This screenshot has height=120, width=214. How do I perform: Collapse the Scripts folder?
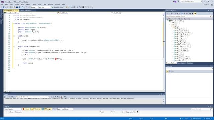pos(171,27)
